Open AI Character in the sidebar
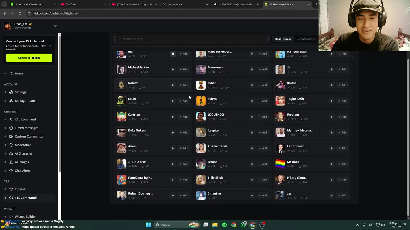This screenshot has height=230, width=410. tap(23, 154)
